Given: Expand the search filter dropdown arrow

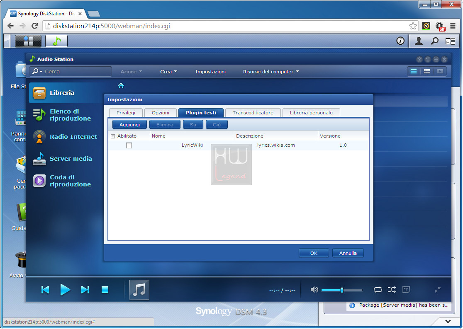Looking at the screenshot, I should click(41, 72).
